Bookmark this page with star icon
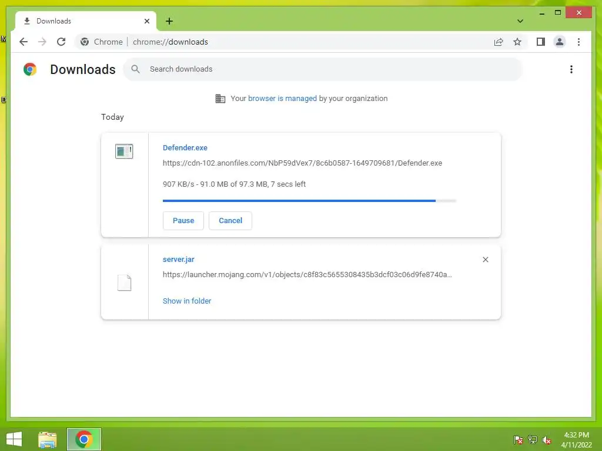This screenshot has width=602, height=451. point(517,42)
